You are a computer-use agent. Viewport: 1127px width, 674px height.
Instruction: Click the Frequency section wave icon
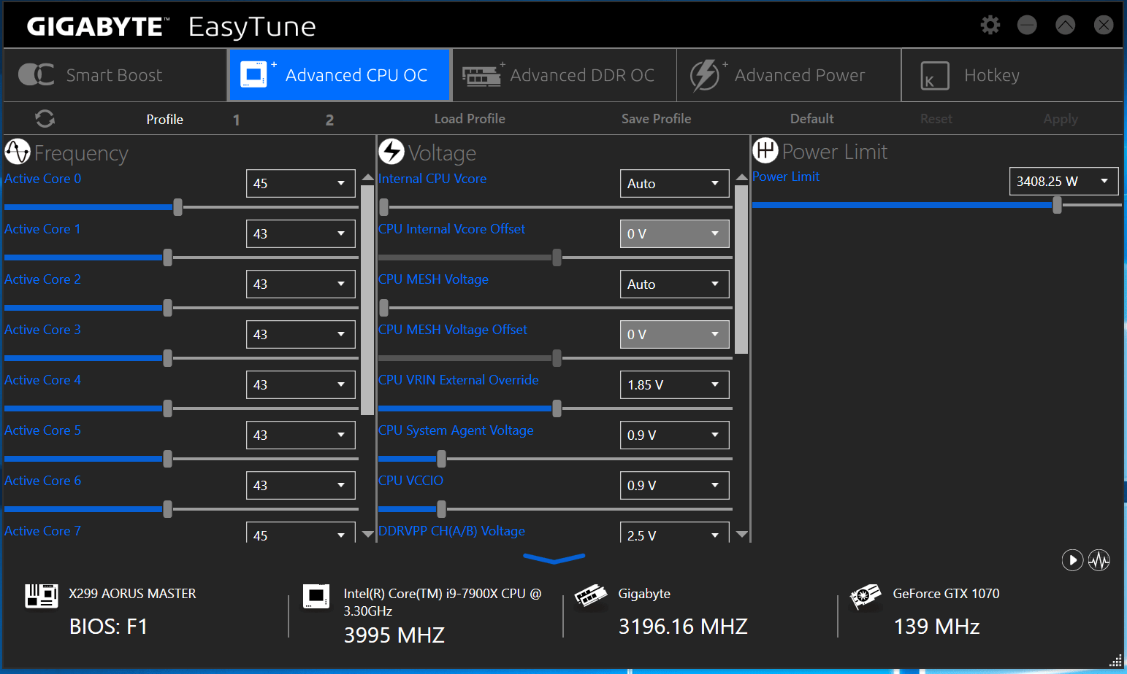(x=18, y=152)
